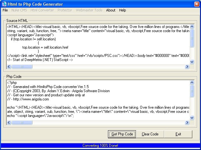The height and width of the screenshot is (150, 201).
Task: Click down arrow of Php Code vertical scrollbar
Action: 192,118
